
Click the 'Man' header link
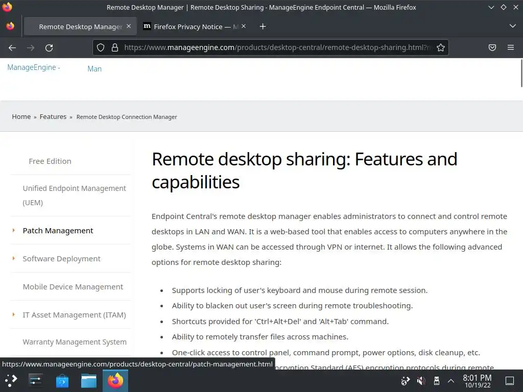[x=94, y=69]
